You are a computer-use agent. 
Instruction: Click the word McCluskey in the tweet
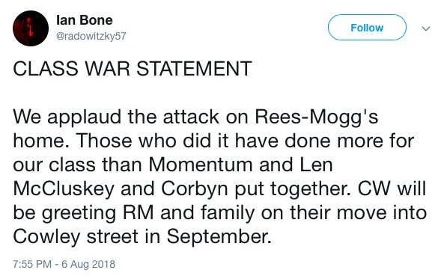64,189
